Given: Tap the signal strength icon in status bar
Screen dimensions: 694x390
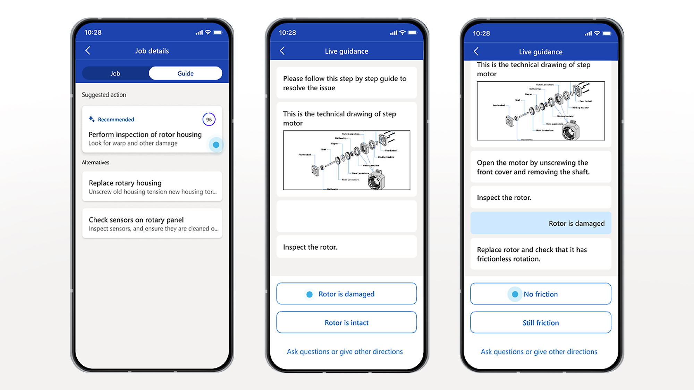Looking at the screenshot, I should pos(198,32).
